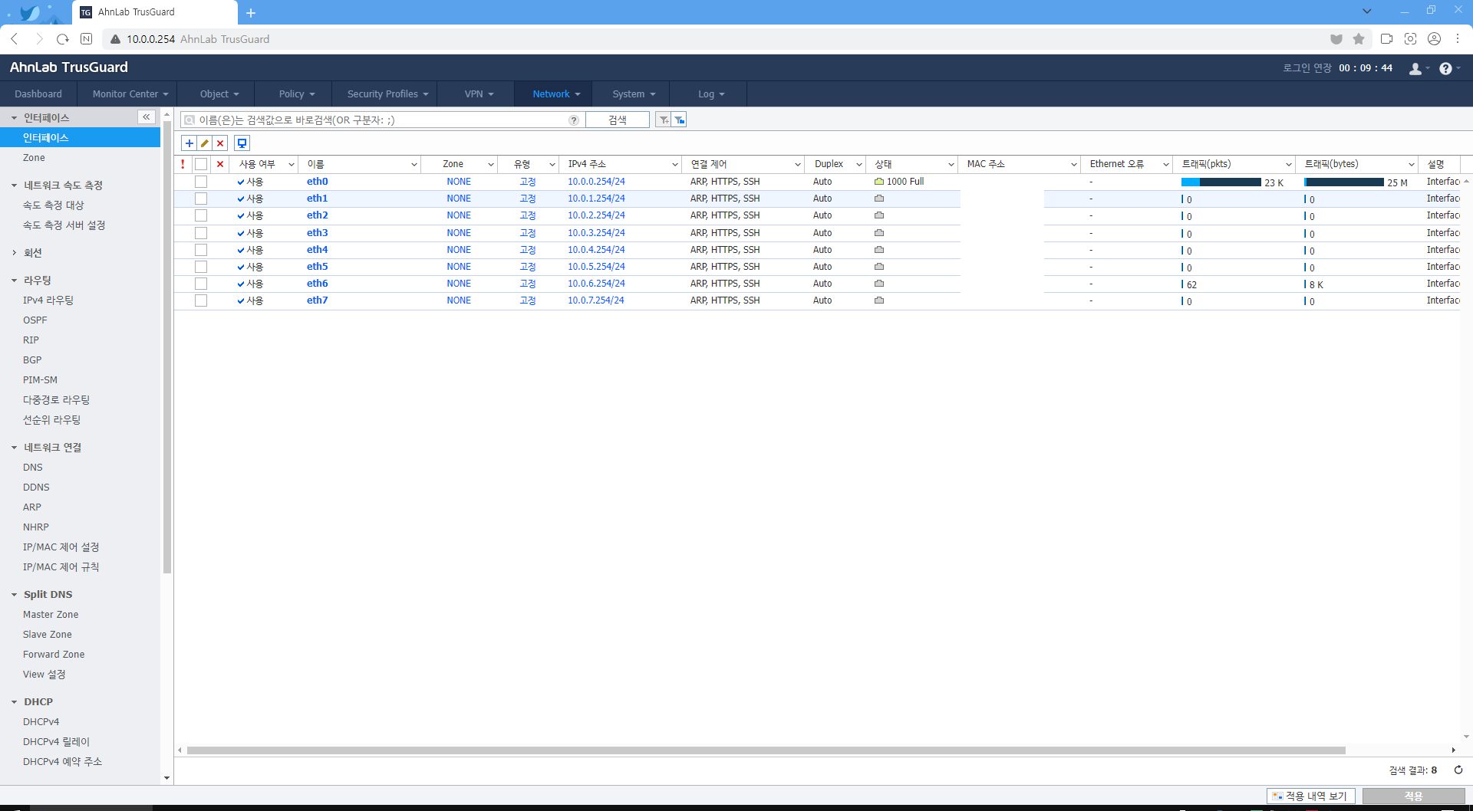Click the red exclamation column header
Viewport: 1473px width, 811px height.
pyautogui.click(x=183, y=164)
